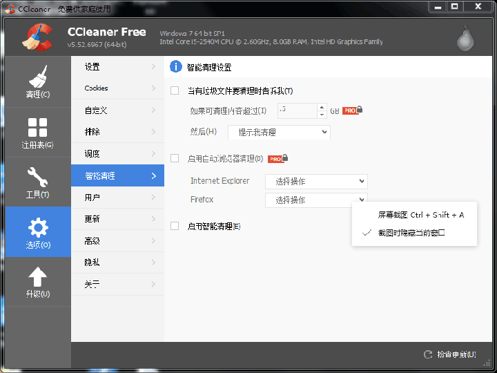This screenshot has height=373, width=497.
Task: Decrease the GB threshold with down arrow
Action: coord(322,115)
